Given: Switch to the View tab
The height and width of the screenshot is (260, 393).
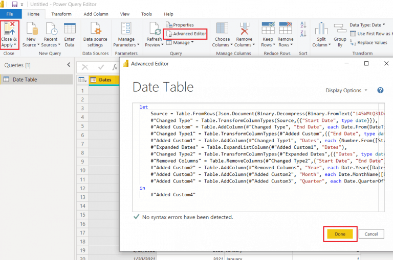Looking at the screenshot, I should point(124,14).
